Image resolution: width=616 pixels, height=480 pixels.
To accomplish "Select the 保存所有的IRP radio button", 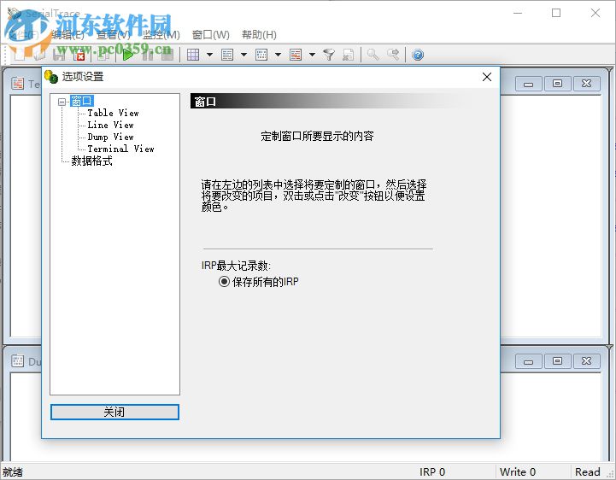I will point(224,281).
